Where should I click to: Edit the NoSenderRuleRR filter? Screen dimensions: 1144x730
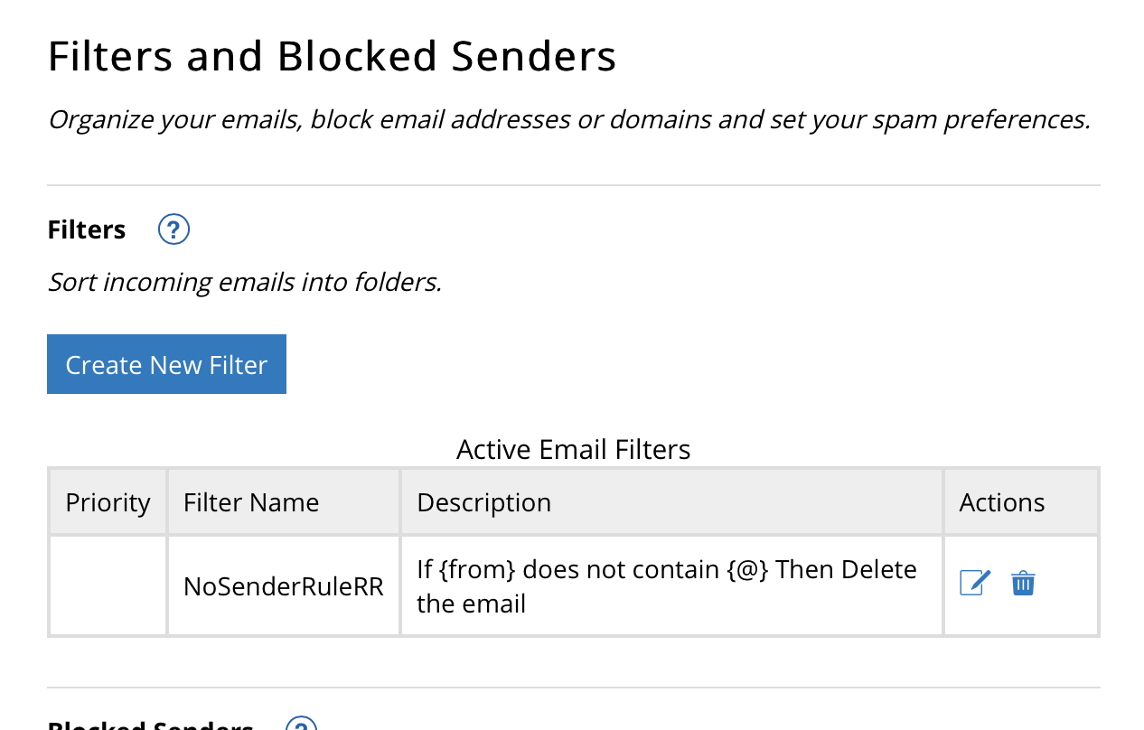pyautogui.click(x=975, y=583)
